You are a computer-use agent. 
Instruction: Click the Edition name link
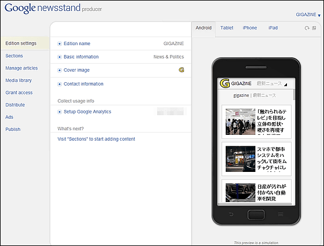pos(77,43)
